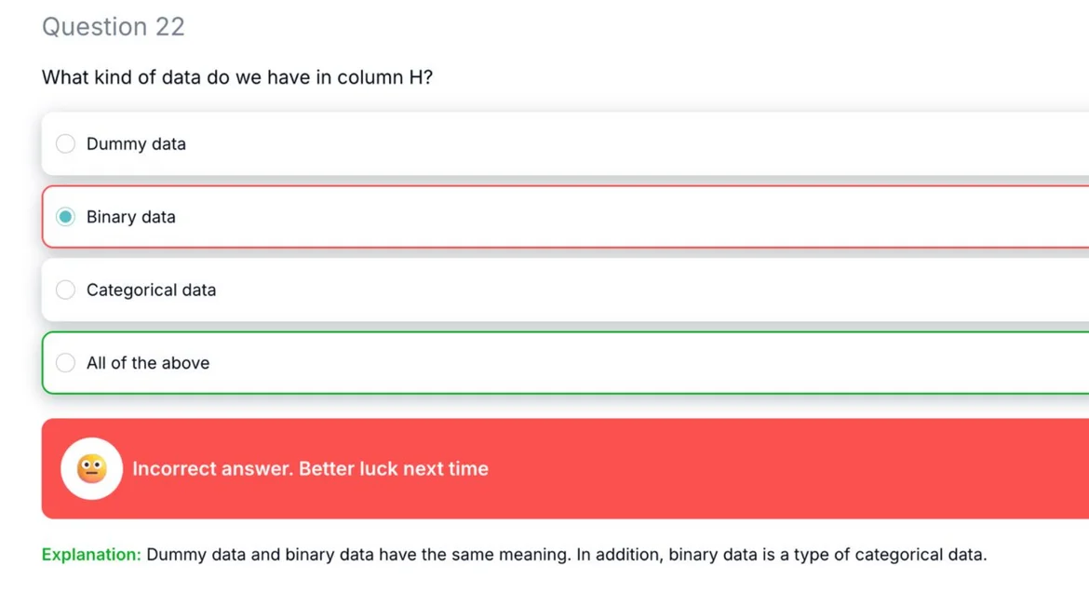Click empty red area of the feedback banner
Image resolution: width=1089 pixels, height=593 pixels.
coord(764,468)
